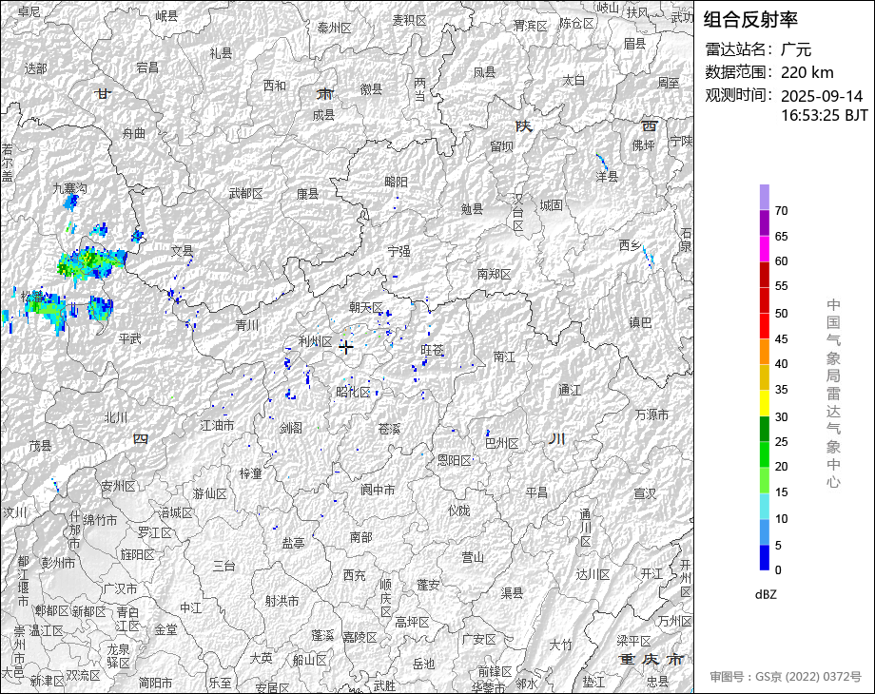Click the time 16:53:25 BJT

click(825, 115)
